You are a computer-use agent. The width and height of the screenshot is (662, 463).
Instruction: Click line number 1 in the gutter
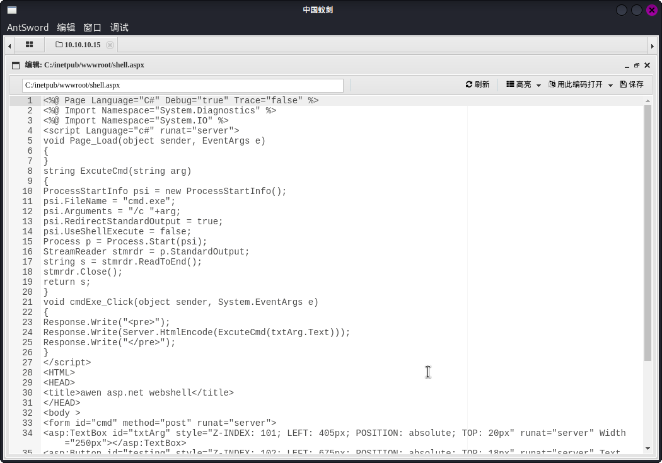pos(30,100)
